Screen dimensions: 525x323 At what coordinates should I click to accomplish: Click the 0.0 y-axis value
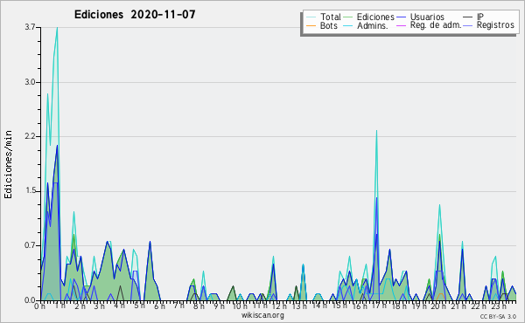coord(30,300)
